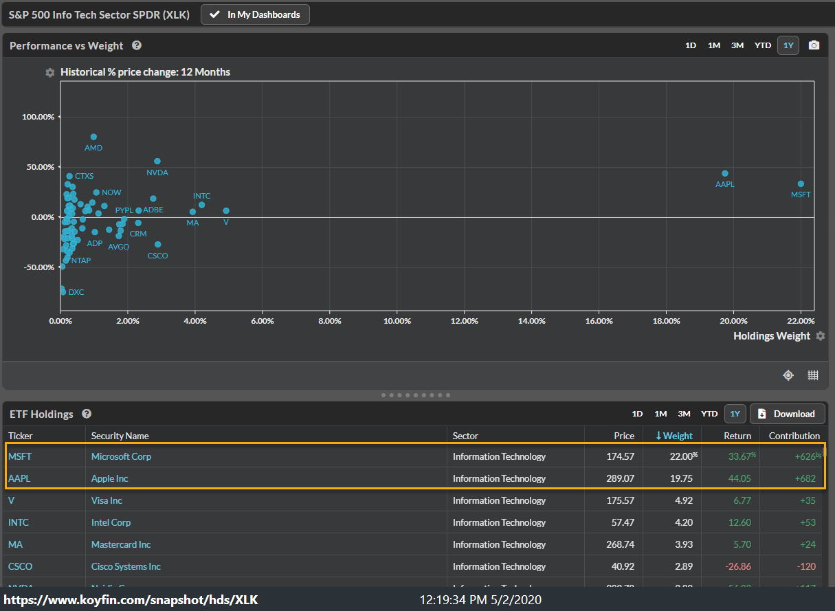Click Apple return value 44.05
835x611 pixels.
pos(739,478)
